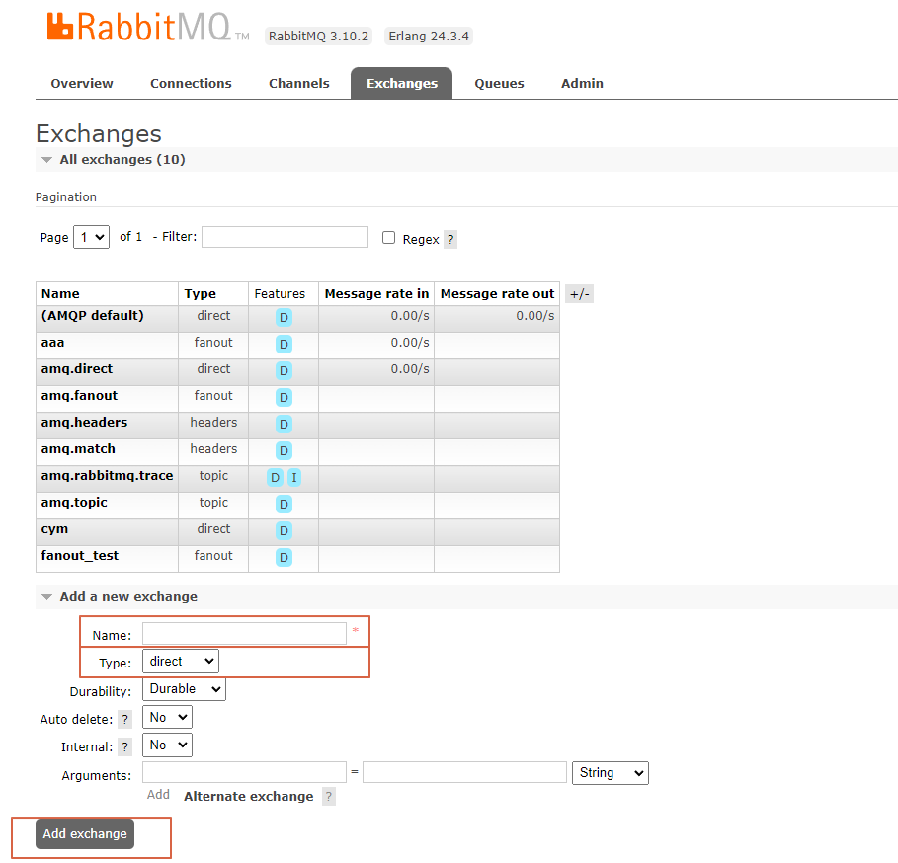Click the Alternate exchange argument link
Image resolution: width=898 pixels, height=863 pixels.
click(249, 797)
